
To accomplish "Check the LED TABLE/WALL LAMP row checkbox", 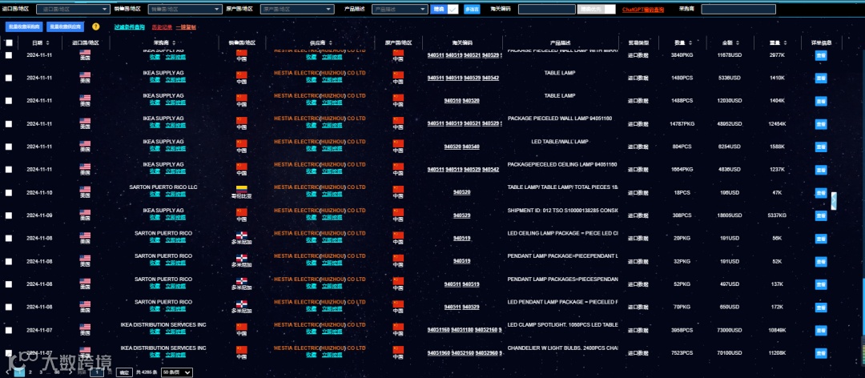I will (9, 147).
